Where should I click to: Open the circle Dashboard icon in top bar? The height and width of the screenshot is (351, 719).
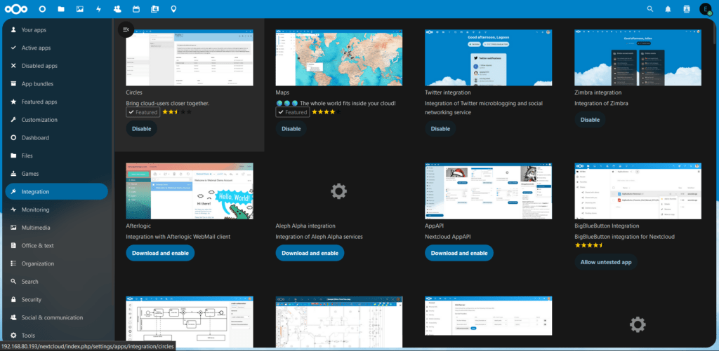pos(42,9)
